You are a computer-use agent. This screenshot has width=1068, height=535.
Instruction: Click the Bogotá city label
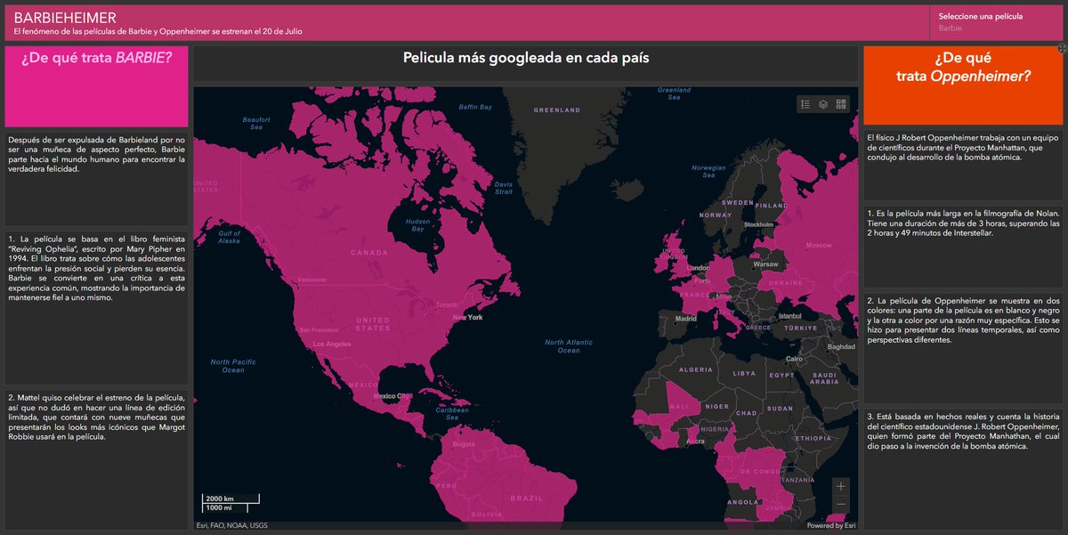click(x=465, y=444)
